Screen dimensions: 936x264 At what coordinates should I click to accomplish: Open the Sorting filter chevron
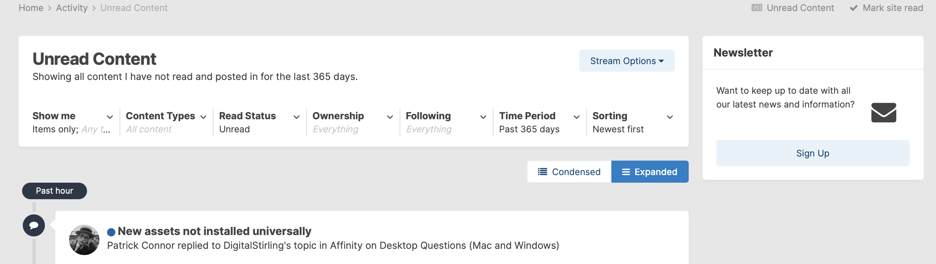(670, 117)
